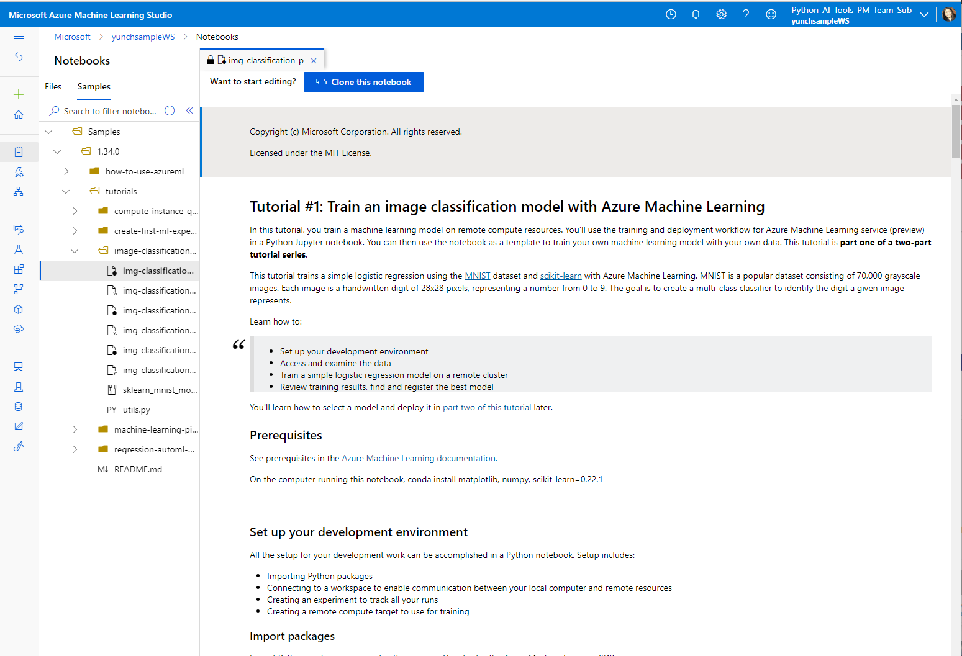
Task: Open the Models cube icon in sidebar
Action: 19,309
